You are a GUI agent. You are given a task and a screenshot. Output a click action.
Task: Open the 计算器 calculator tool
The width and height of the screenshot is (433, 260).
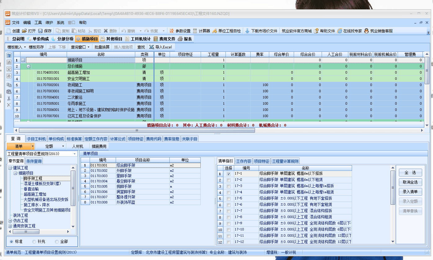[x=195, y=31]
